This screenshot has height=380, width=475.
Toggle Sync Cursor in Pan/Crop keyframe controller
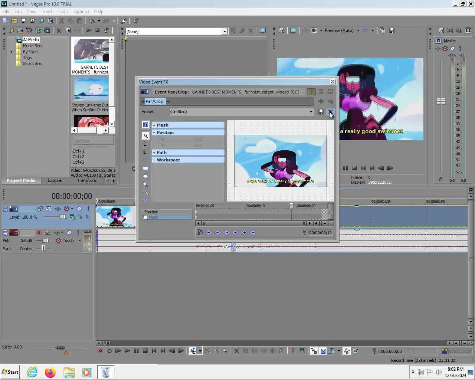coord(200,232)
